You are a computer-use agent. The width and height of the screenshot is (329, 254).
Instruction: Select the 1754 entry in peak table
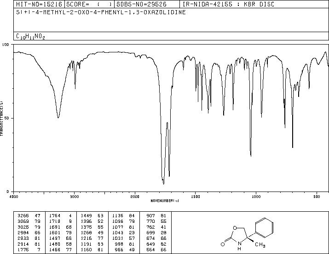(56, 214)
